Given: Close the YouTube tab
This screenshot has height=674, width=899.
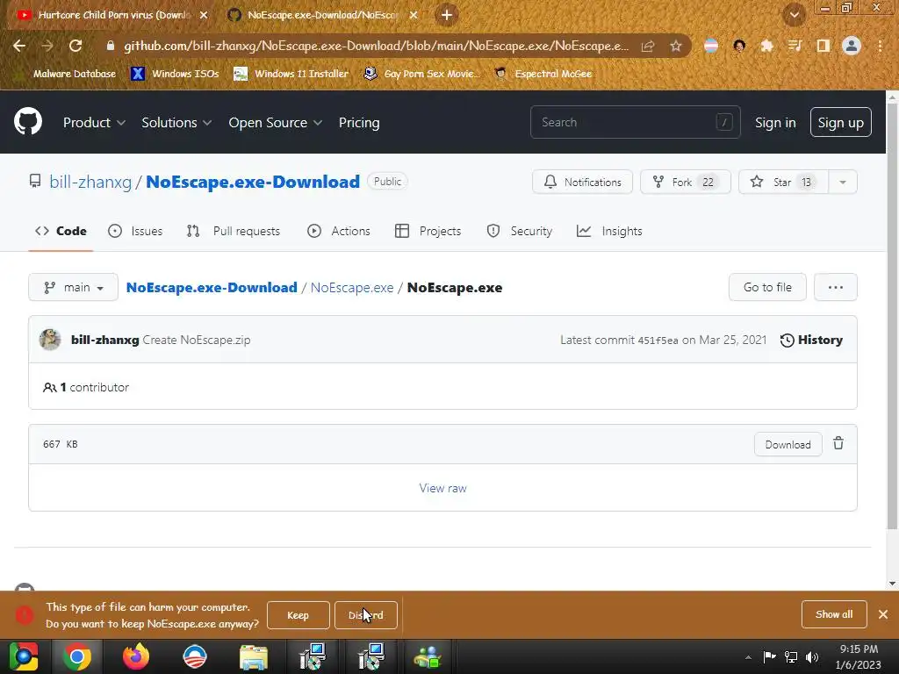Looking at the screenshot, I should tap(204, 15).
